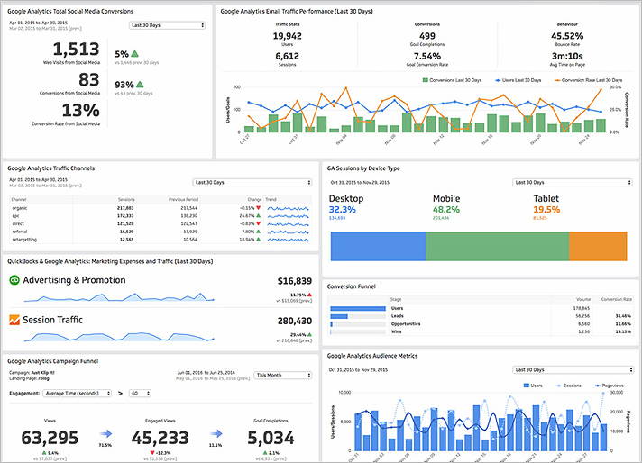Click the green up arrow next to 5%
Screen dimensions: 642x463
(x=134, y=53)
